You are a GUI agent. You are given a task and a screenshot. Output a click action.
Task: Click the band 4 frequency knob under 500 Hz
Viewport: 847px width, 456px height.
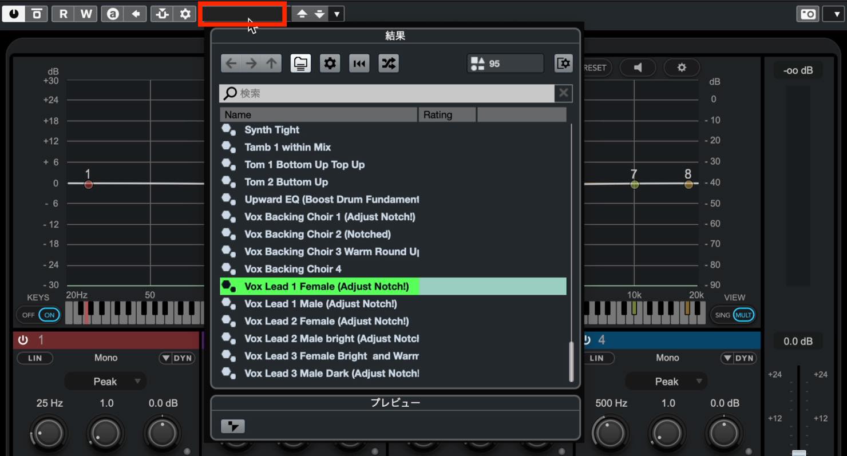pos(610,433)
